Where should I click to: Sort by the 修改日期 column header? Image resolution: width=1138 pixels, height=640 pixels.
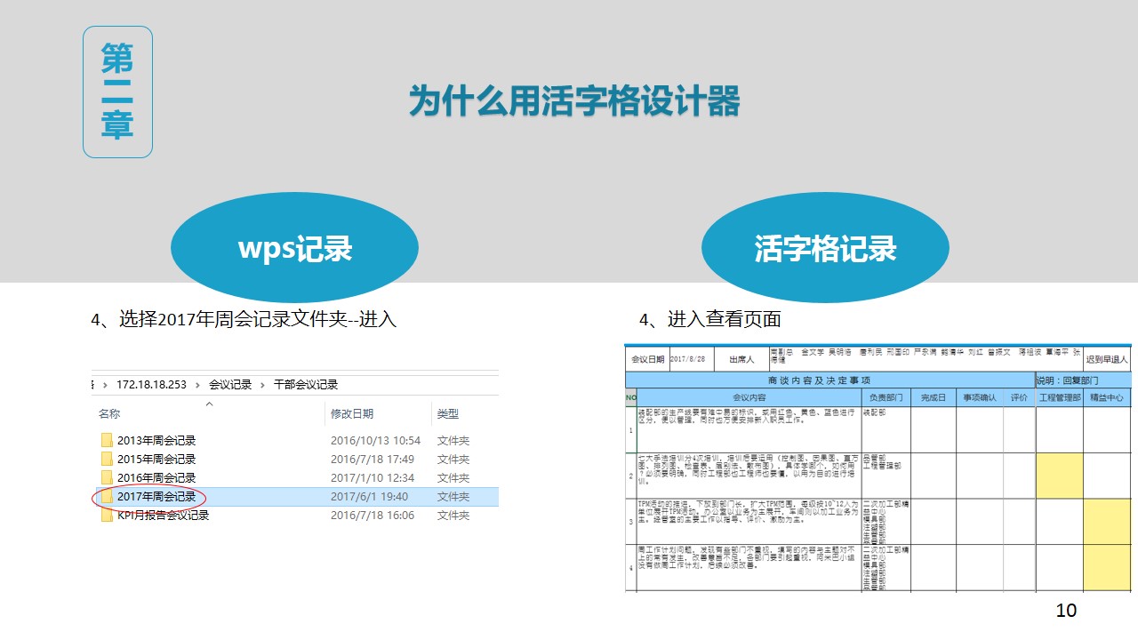coord(352,414)
